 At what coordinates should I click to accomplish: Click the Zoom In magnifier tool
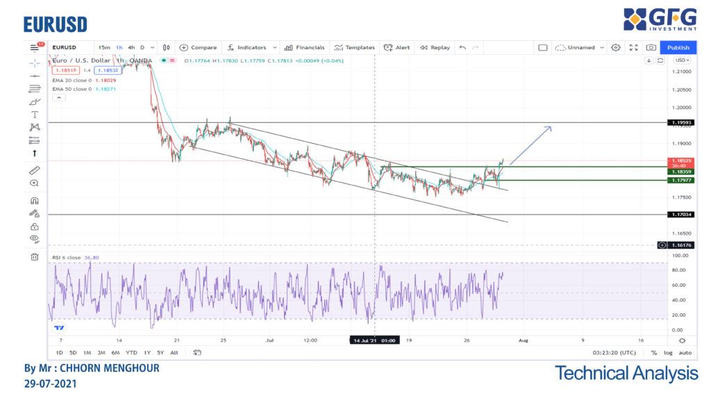click(x=35, y=183)
